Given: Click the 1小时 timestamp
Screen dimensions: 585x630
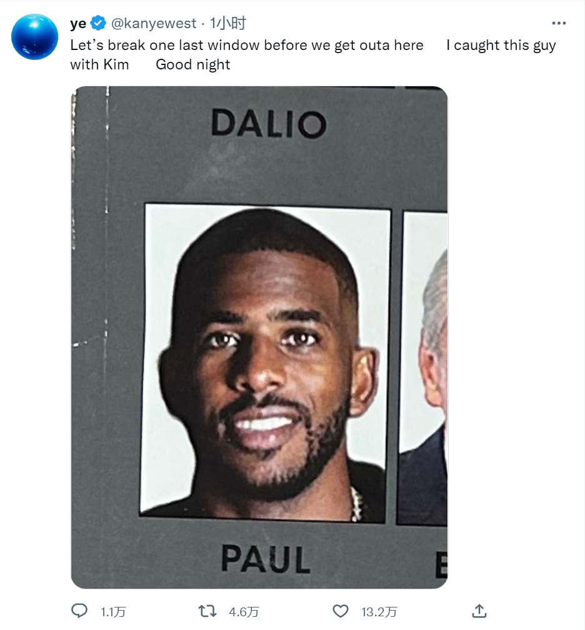Looking at the screenshot, I should click(227, 23).
